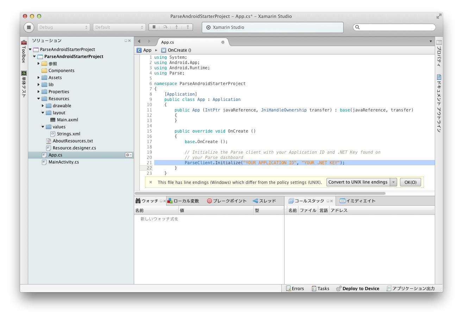Screen dimensions: 463x320
Task: Click the unsaved dot on App.cs tab
Action: (223, 42)
